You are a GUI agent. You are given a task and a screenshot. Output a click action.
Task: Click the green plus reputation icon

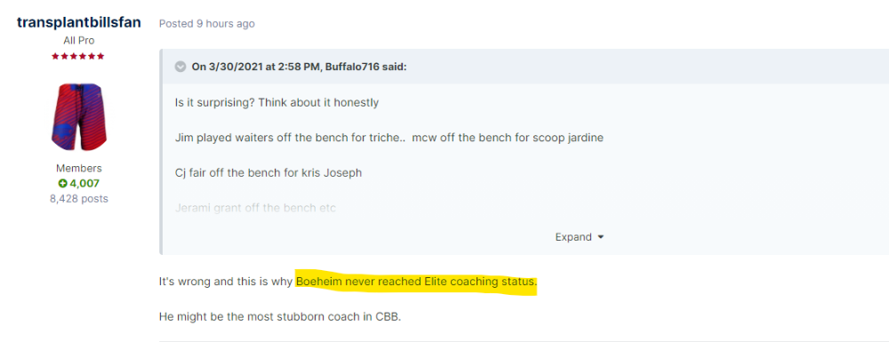click(x=62, y=184)
